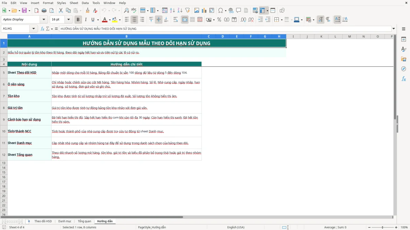This screenshot has width=410, height=230.
Task: Open the font size dropdown
Action: 69,20
